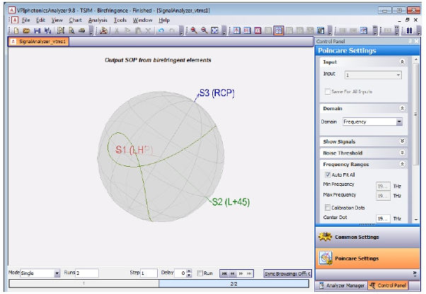Image resolution: width=426 pixels, height=294 pixels.
Task: Uncheck the Auto Fit All checkbox
Action: pos(328,175)
